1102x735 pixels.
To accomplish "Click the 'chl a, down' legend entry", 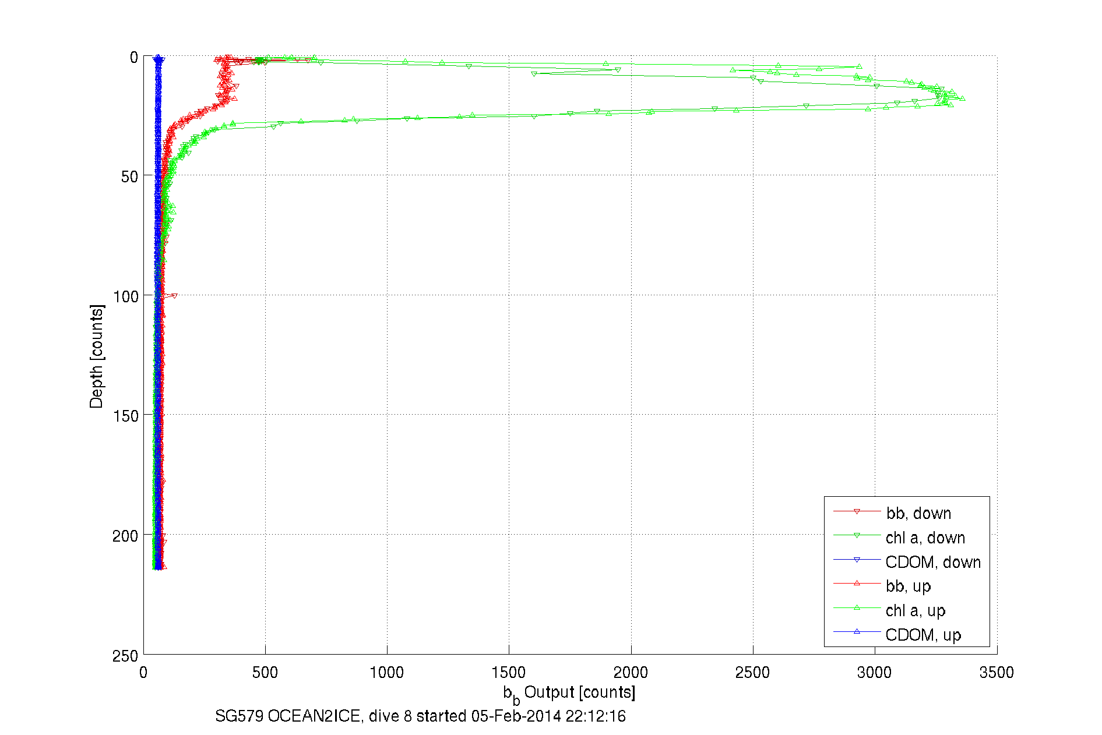I will pos(925,538).
